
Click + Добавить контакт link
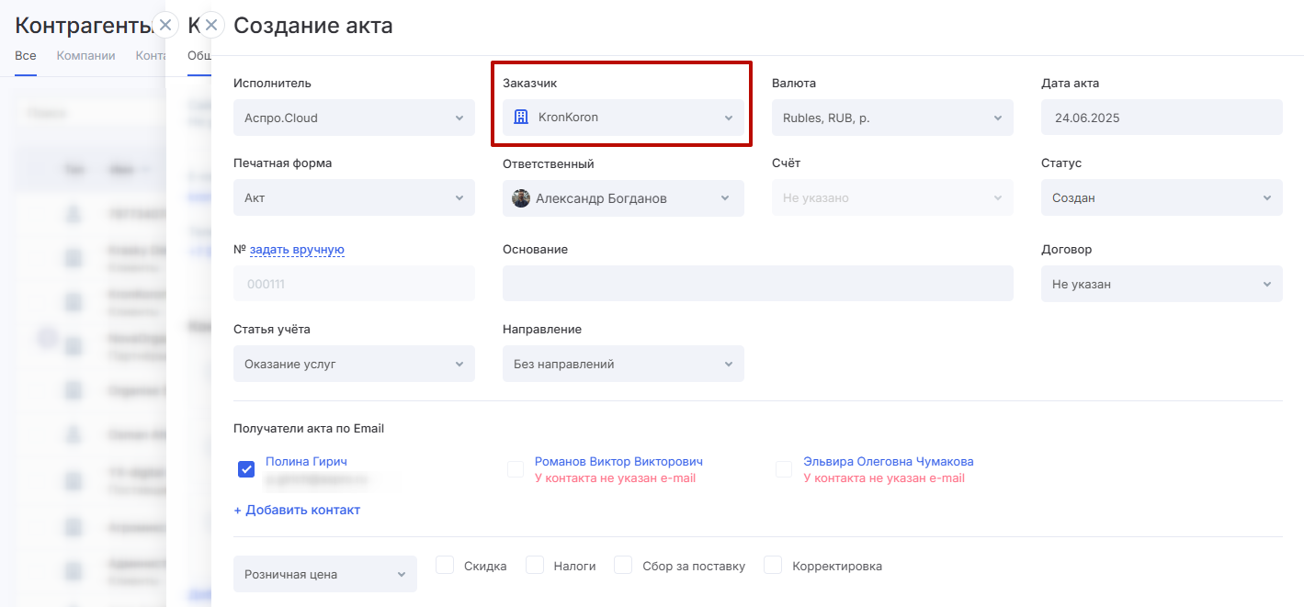297,510
